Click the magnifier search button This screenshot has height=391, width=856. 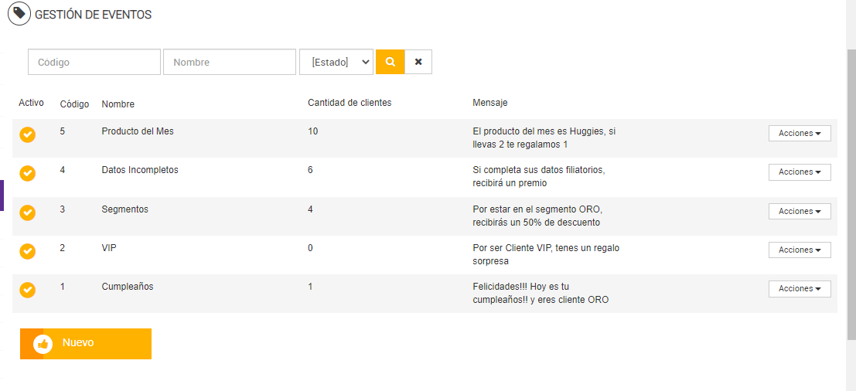(390, 62)
